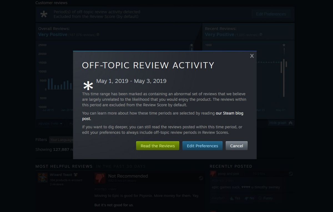Open Edit Preferences in the dialog
Viewport: 333px width, 212px height.
(x=203, y=146)
